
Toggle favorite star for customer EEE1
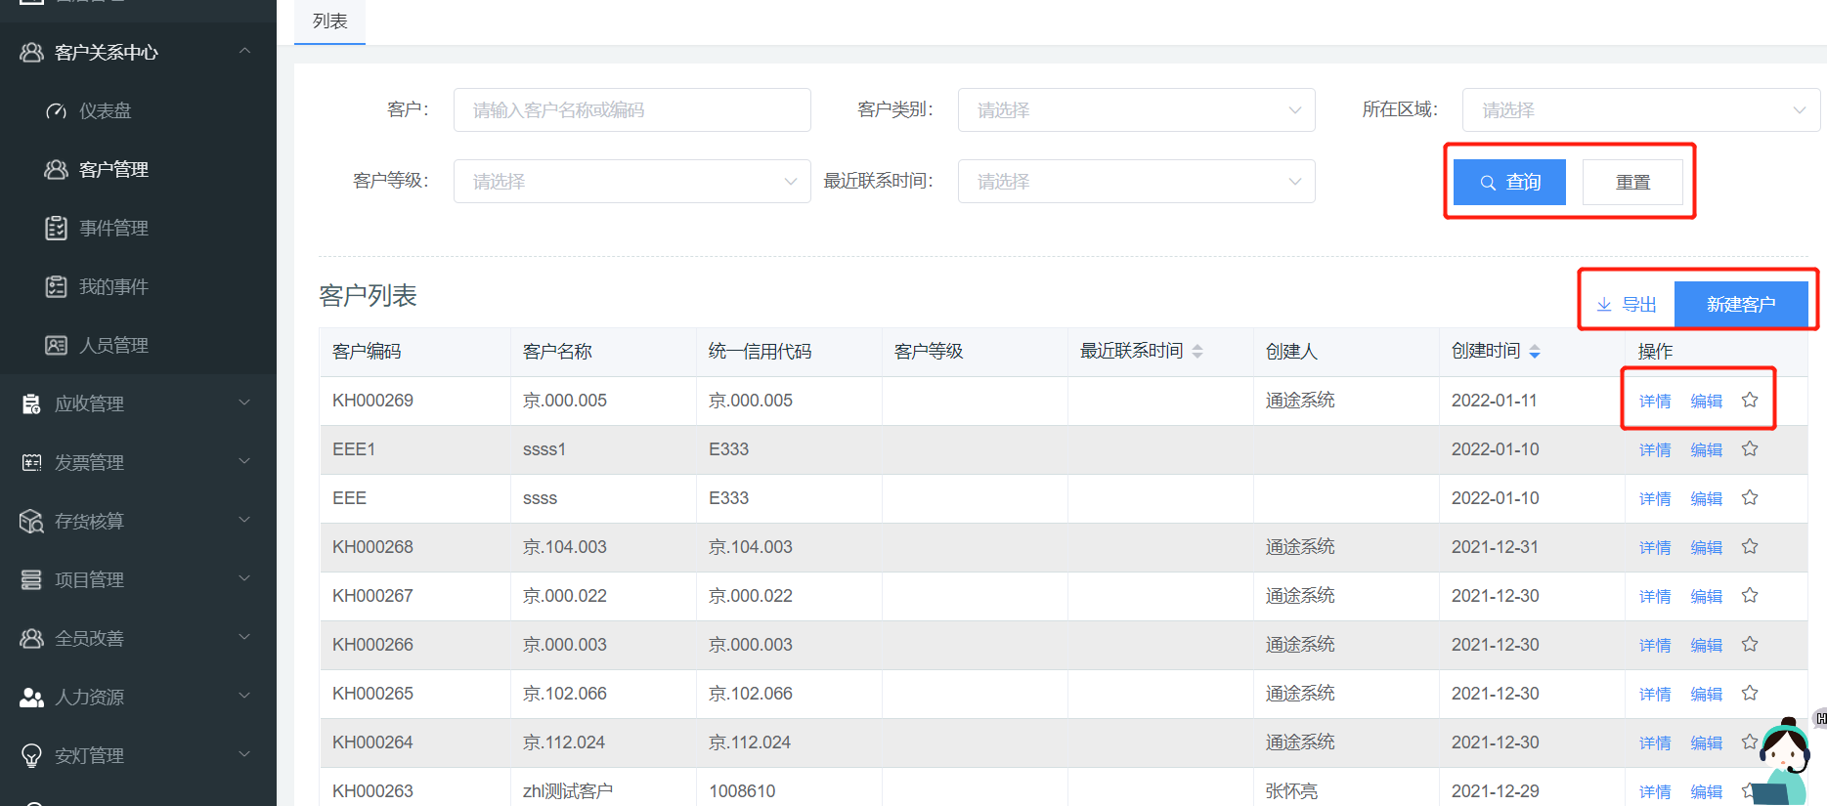click(x=1750, y=448)
